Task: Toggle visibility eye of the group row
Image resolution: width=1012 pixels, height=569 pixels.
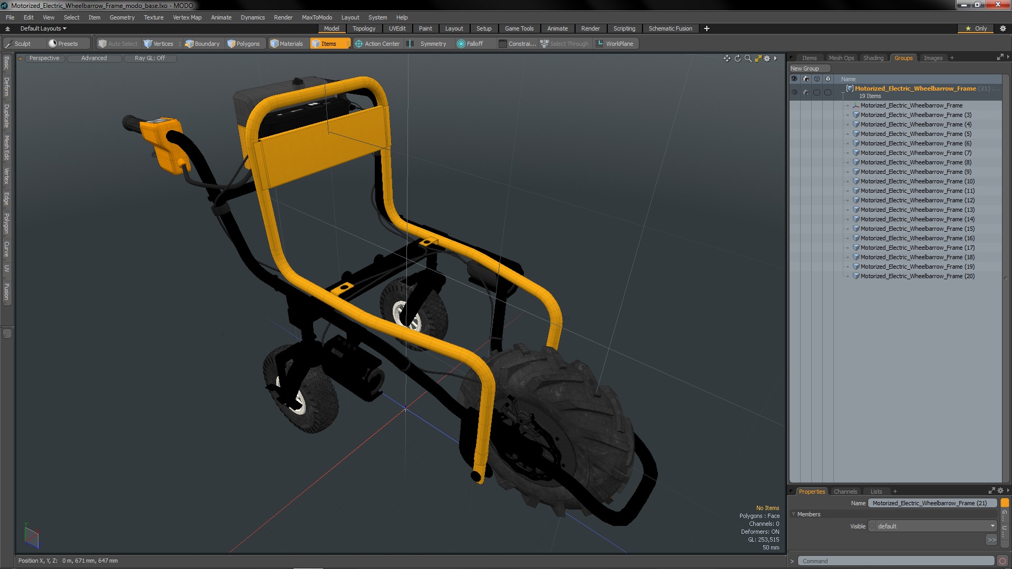Action: coord(794,92)
